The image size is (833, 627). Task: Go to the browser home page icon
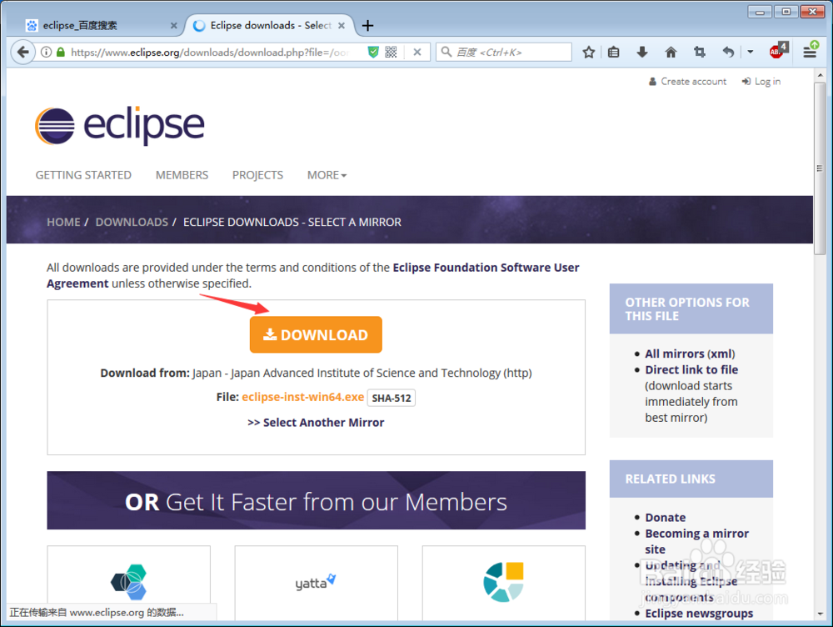[671, 53]
